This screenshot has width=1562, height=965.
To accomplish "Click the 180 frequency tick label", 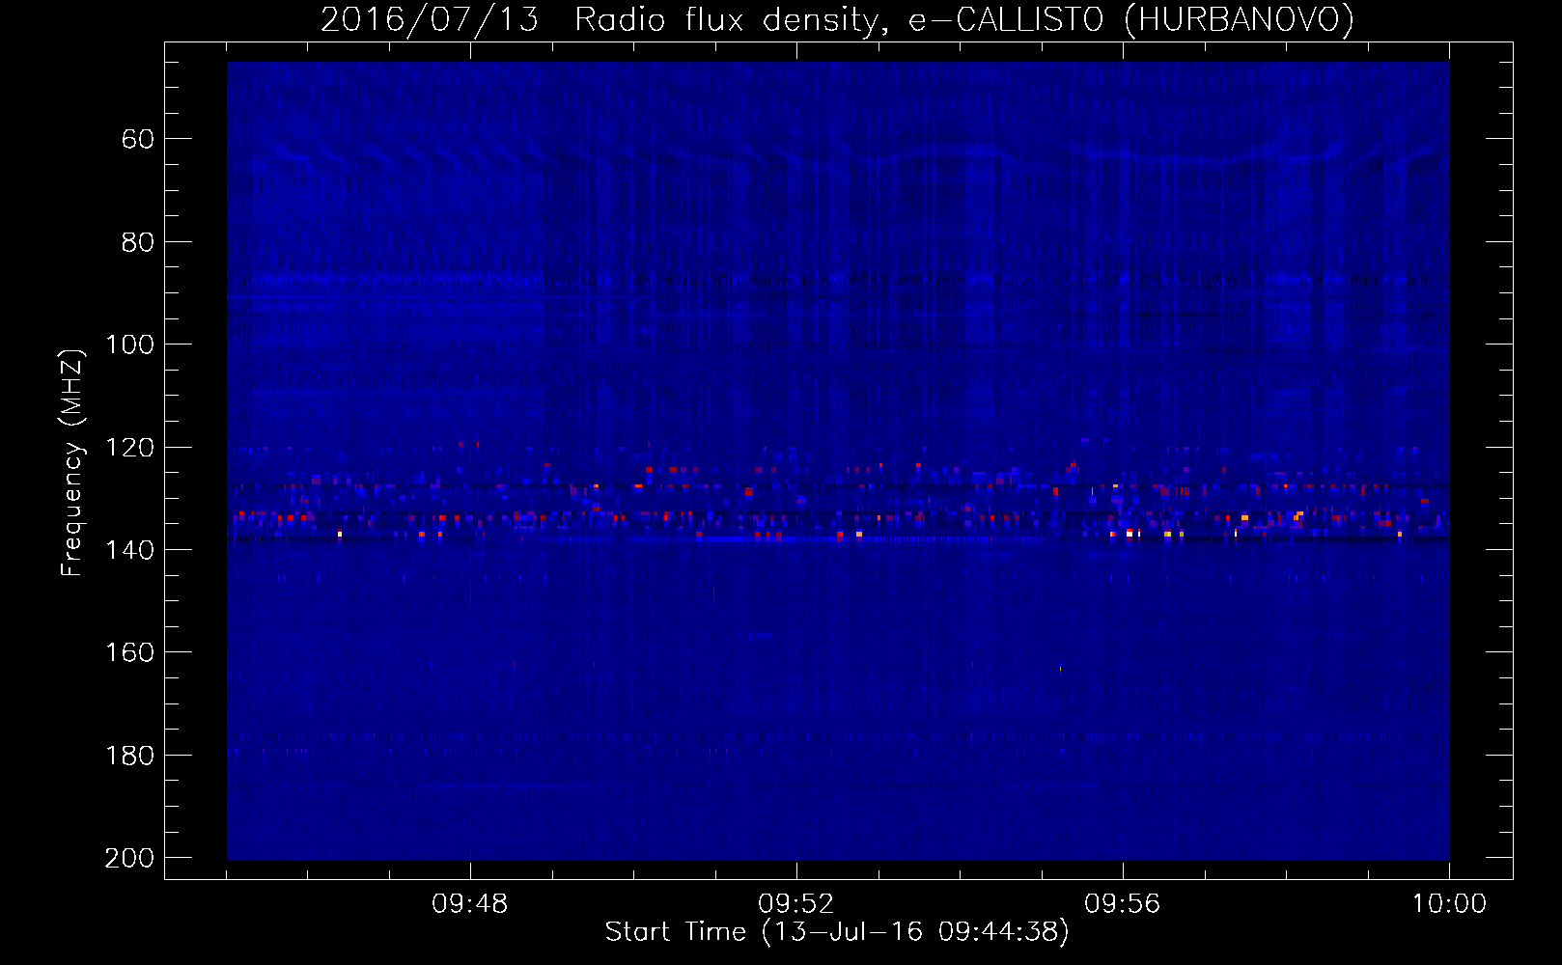I will coord(129,756).
